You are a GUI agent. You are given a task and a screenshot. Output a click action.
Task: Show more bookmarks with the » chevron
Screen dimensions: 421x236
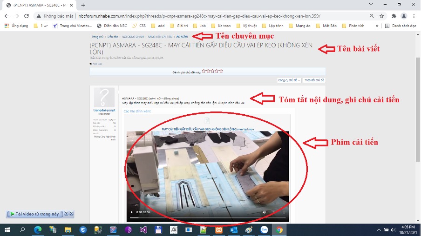point(377,26)
